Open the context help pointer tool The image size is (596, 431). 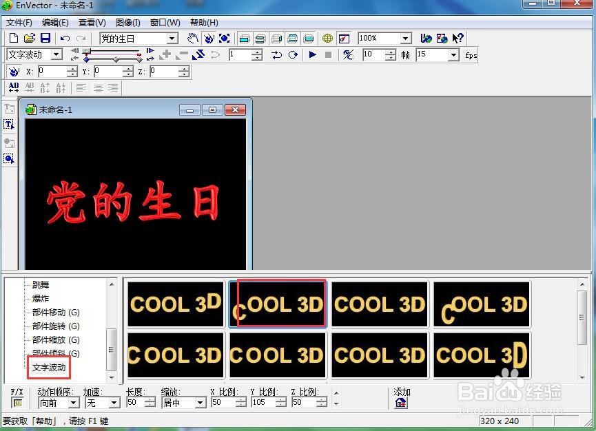[458, 38]
